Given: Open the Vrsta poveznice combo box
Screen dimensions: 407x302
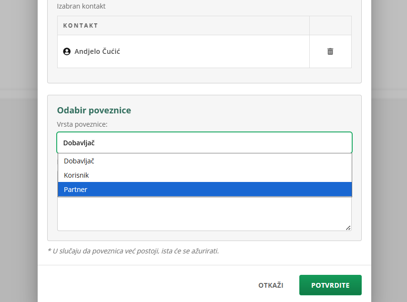Looking at the screenshot, I should point(204,142).
